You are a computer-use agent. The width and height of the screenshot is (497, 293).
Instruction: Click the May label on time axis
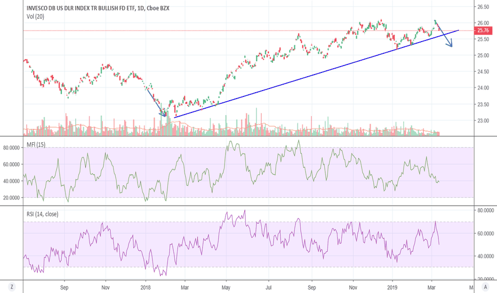coord(226,288)
